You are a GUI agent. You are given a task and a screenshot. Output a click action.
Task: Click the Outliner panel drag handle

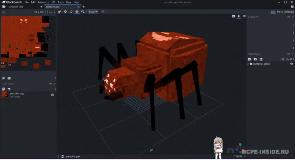point(289,54)
